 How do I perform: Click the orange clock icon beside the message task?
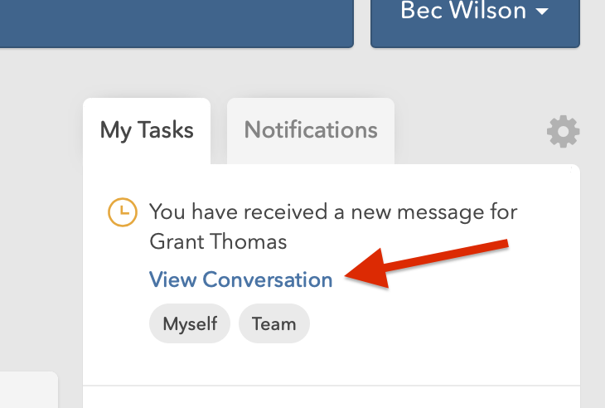coord(123,212)
